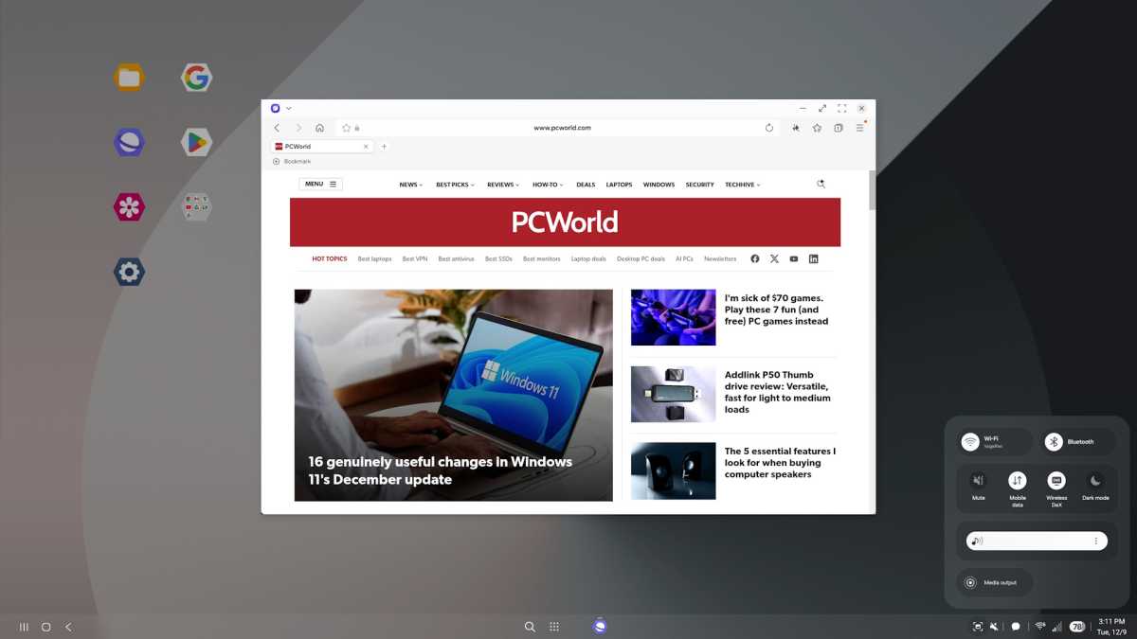Click the MENU button
The width and height of the screenshot is (1137, 639).
point(321,184)
